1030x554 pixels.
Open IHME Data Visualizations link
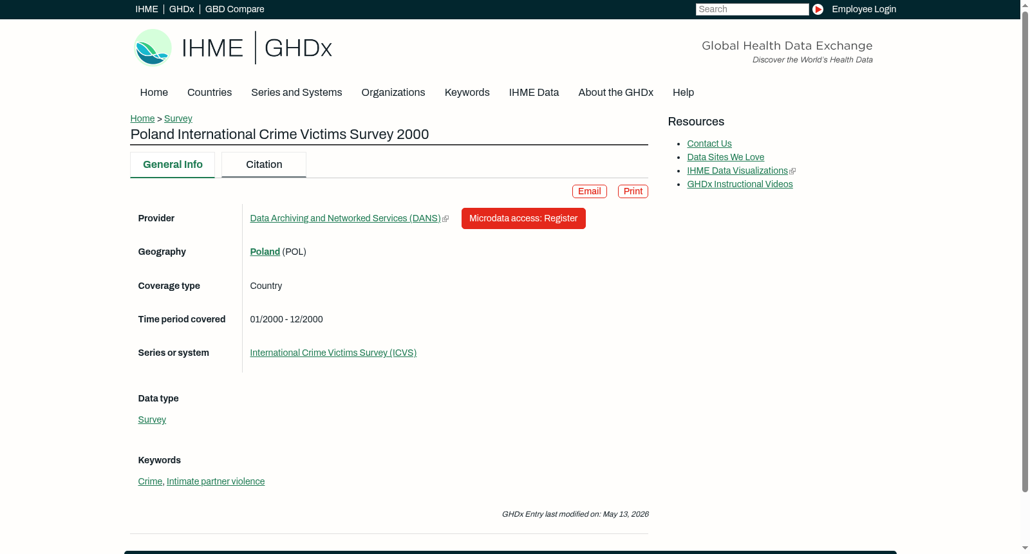(737, 171)
